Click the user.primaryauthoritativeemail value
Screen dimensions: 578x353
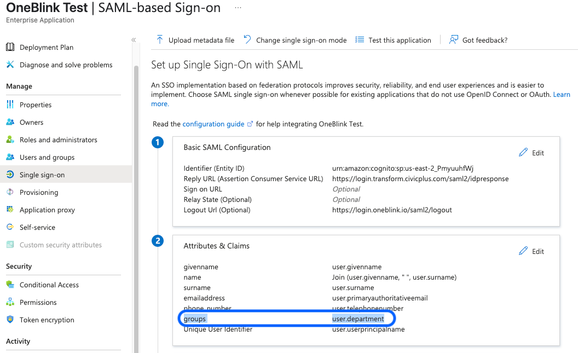pos(380,298)
